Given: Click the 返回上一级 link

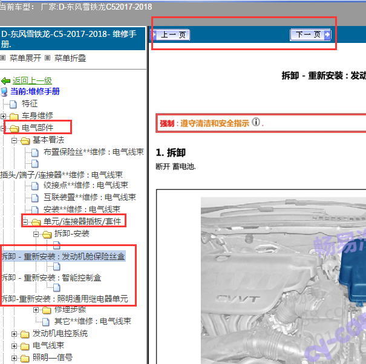Looking at the screenshot, I should point(32,81).
